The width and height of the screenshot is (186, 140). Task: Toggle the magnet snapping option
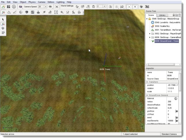93,6
